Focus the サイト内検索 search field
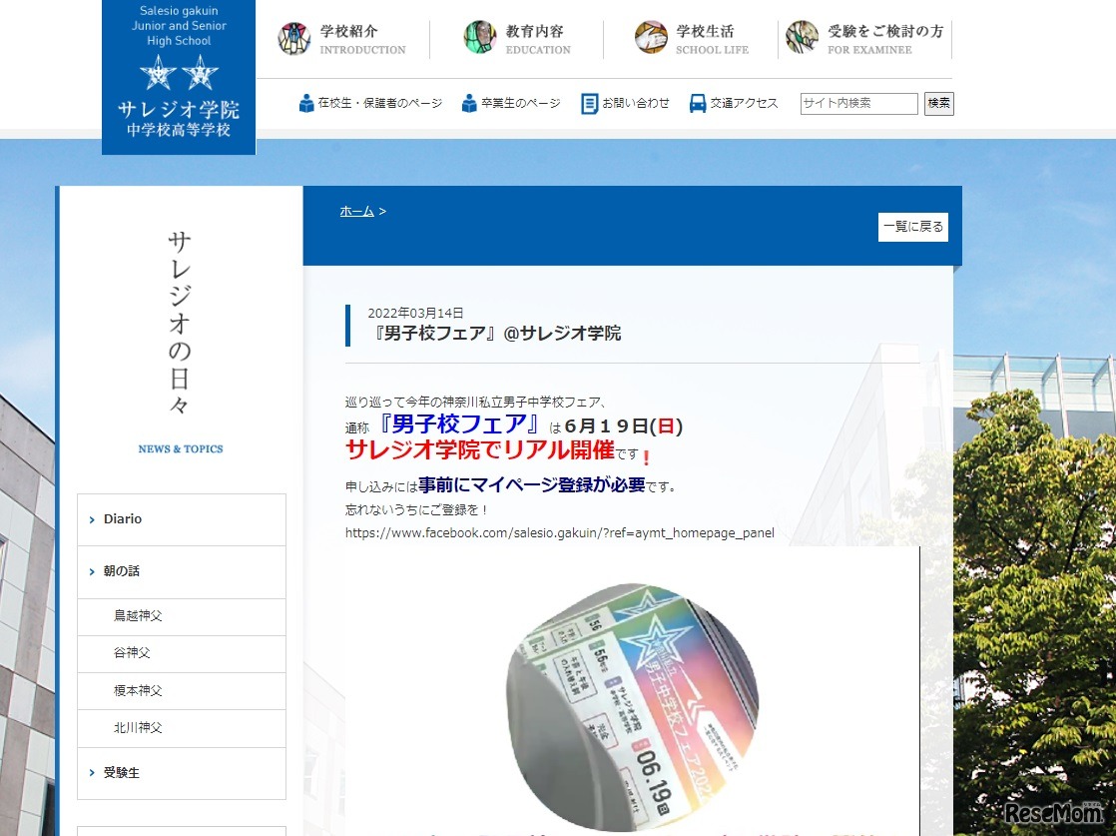 point(858,103)
